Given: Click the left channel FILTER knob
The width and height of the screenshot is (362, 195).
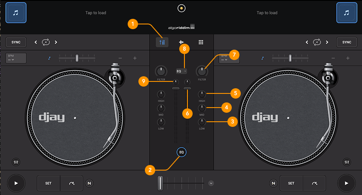Looking at the screenshot, I should tap(161, 72).
